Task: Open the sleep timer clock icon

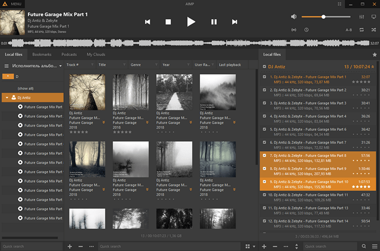Action: [x=306, y=29]
